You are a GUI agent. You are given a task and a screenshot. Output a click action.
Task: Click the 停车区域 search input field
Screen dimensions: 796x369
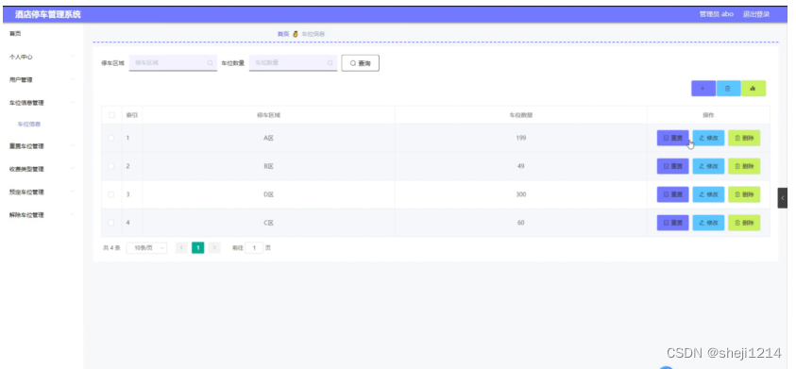pos(173,63)
